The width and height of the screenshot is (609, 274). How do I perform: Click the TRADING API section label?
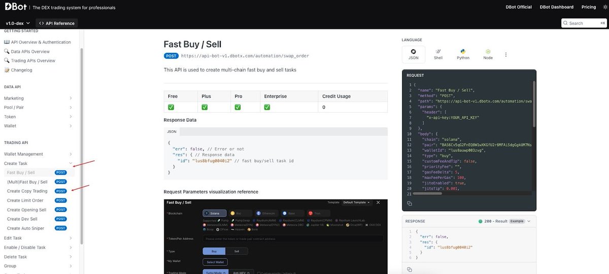click(x=16, y=143)
